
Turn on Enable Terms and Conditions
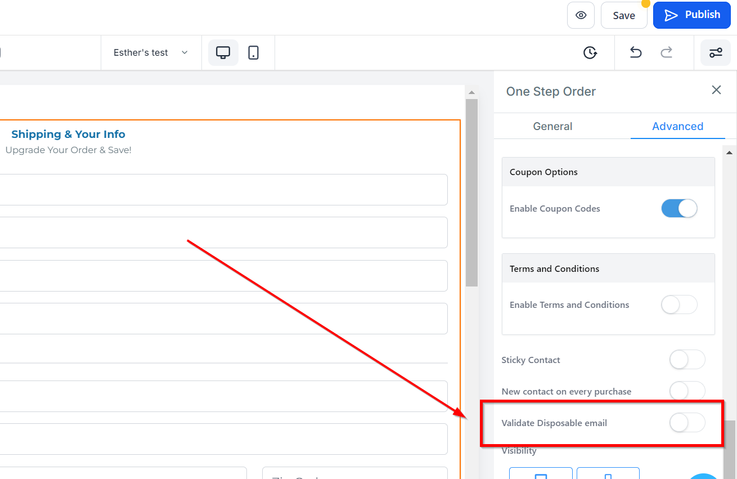(679, 305)
